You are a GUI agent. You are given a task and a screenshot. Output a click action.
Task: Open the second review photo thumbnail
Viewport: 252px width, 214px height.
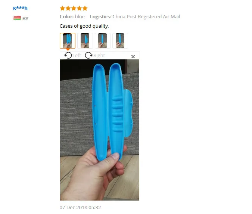pos(85,41)
